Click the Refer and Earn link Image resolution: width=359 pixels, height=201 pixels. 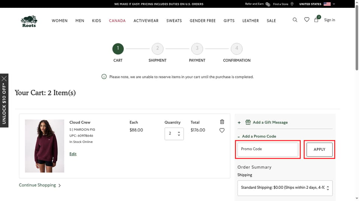click(254, 4)
